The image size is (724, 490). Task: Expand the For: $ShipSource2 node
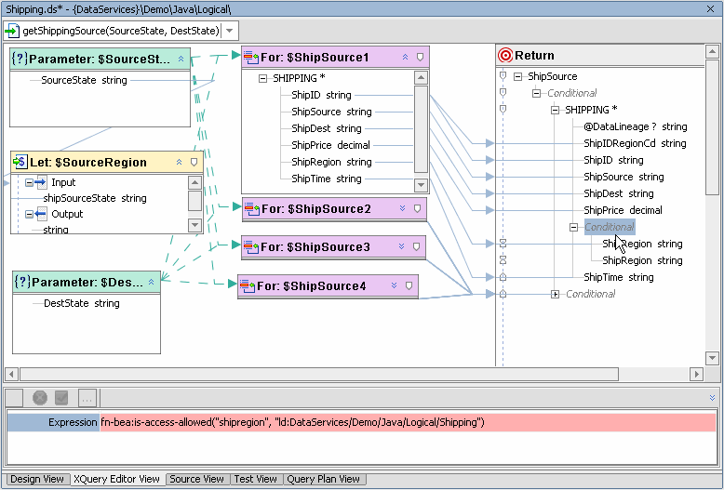pos(402,208)
